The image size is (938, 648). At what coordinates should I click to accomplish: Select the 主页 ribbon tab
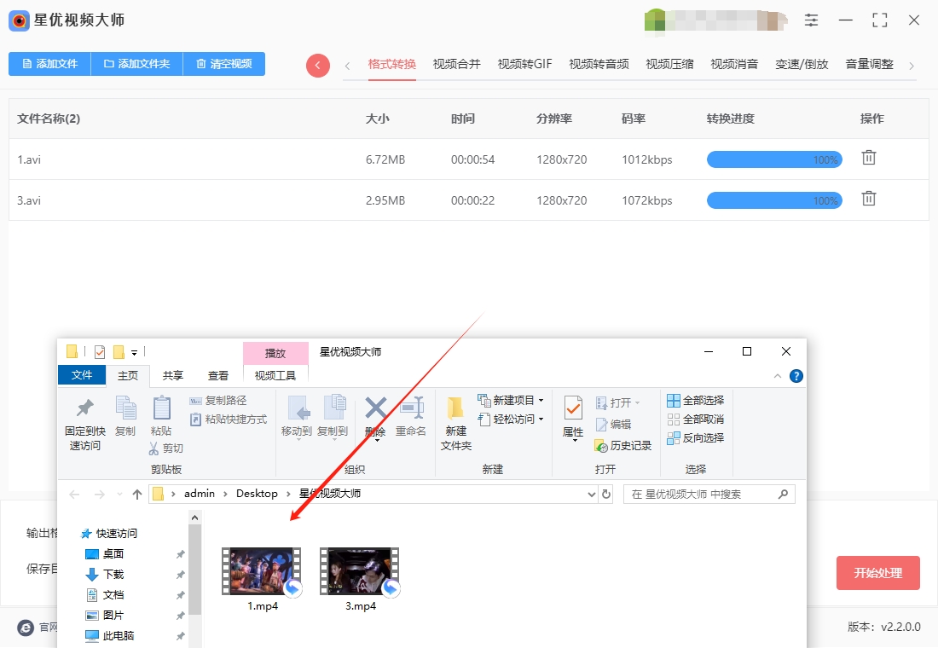pos(127,376)
